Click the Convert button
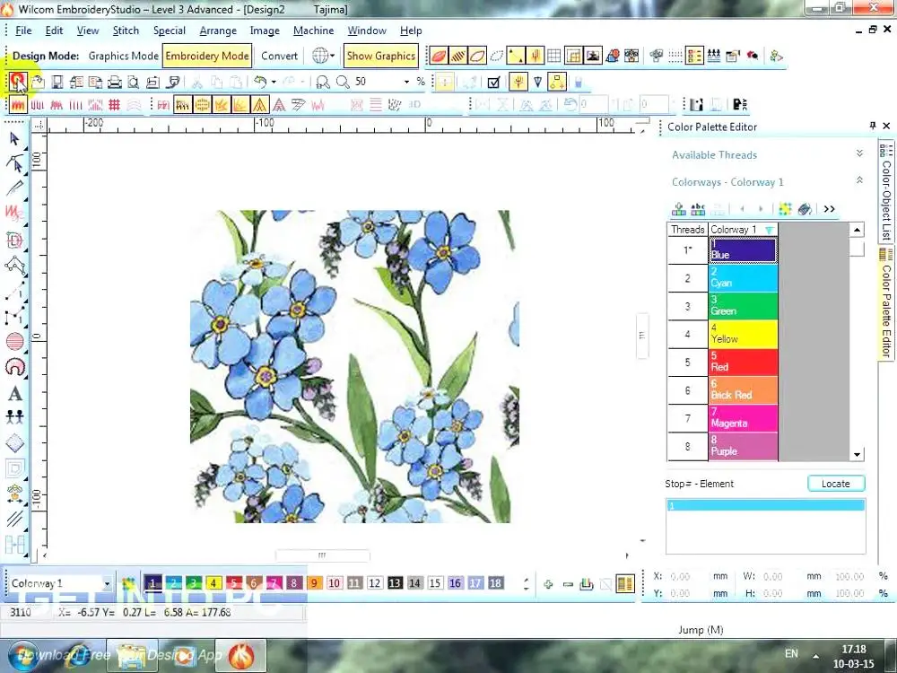 279,56
